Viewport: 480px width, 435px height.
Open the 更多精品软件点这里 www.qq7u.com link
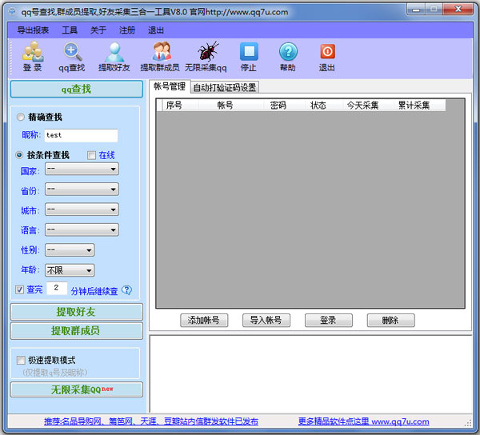(364, 421)
